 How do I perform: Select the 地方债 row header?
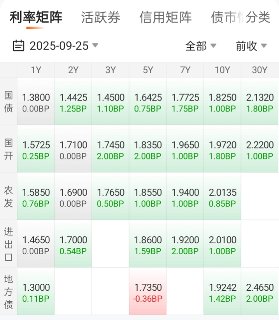[x=8, y=292]
